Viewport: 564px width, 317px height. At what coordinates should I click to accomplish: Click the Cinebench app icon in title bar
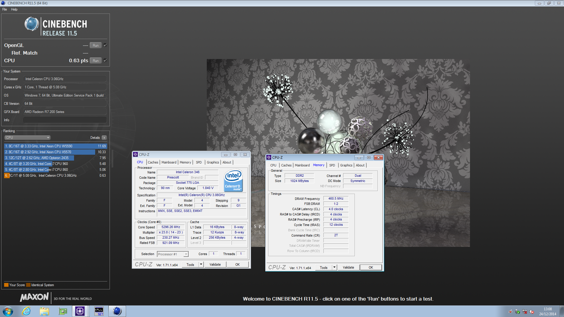[3, 3]
